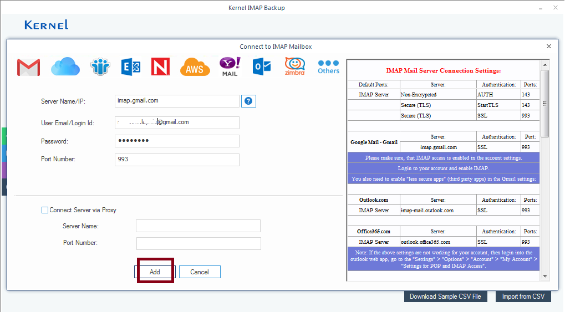Click the Cancel button
565x312 pixels.
(200, 272)
